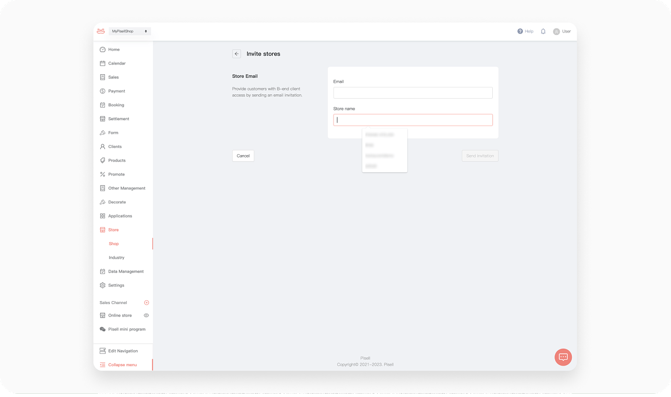Viewport: 671px width, 397px height.
Task: Click the User avatar icon
Action: [x=556, y=32]
